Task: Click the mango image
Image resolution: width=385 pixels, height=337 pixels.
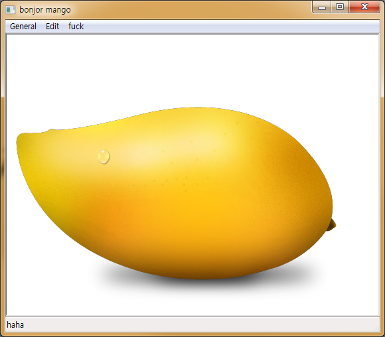Action: pyautogui.click(x=176, y=194)
